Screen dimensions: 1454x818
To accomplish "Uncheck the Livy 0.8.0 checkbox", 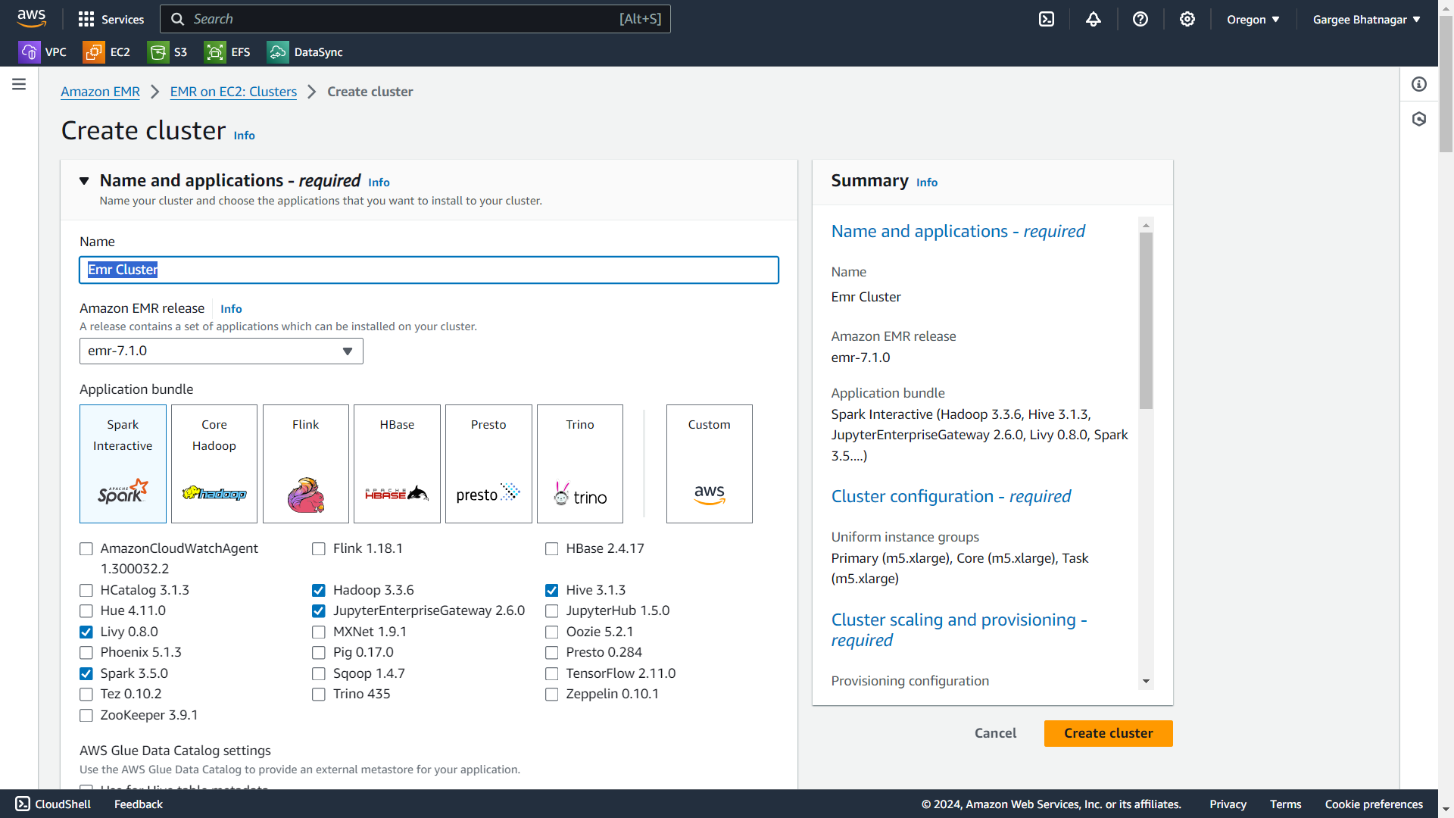I will coord(86,632).
